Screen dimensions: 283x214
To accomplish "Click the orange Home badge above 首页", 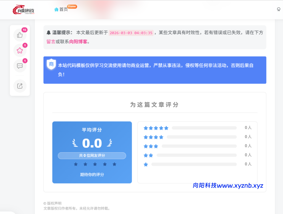I will tap(72, 6).
